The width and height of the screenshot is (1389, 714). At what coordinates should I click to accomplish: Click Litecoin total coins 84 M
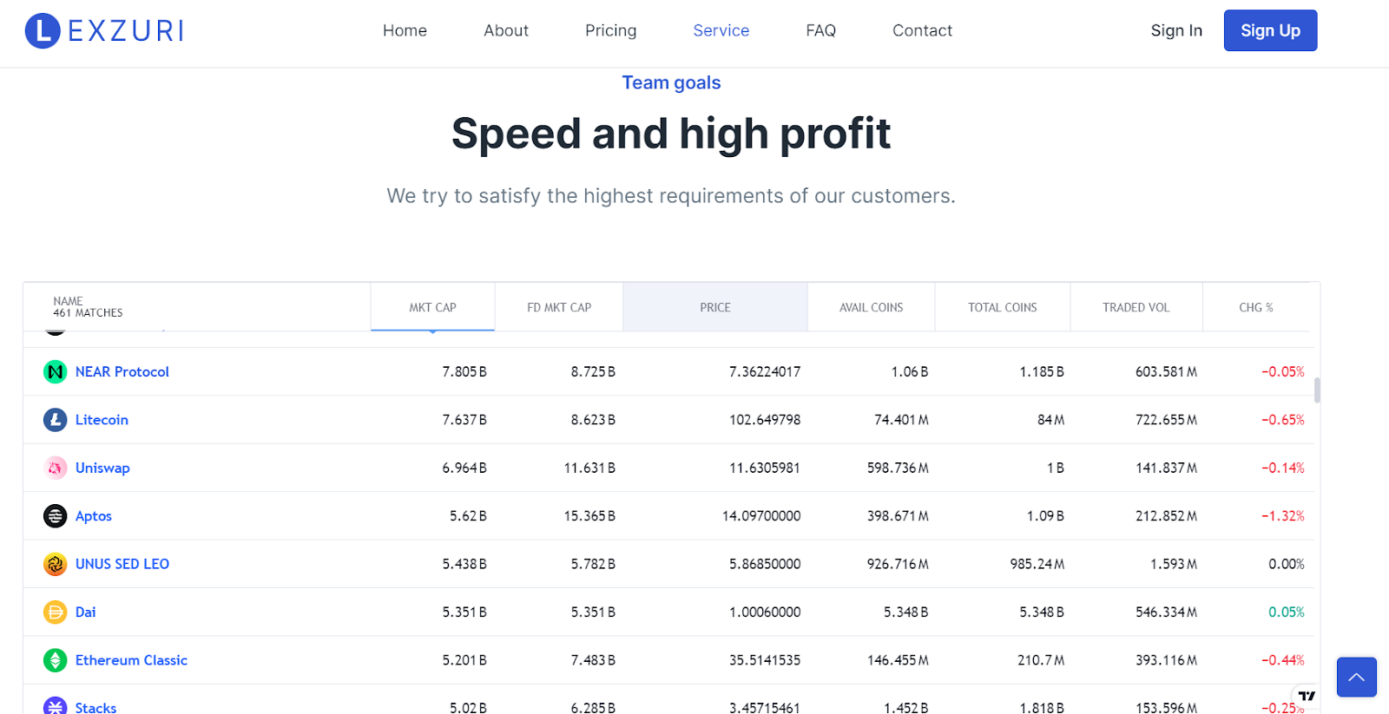click(x=1050, y=420)
